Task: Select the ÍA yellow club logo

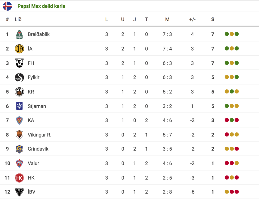Action: point(19,49)
